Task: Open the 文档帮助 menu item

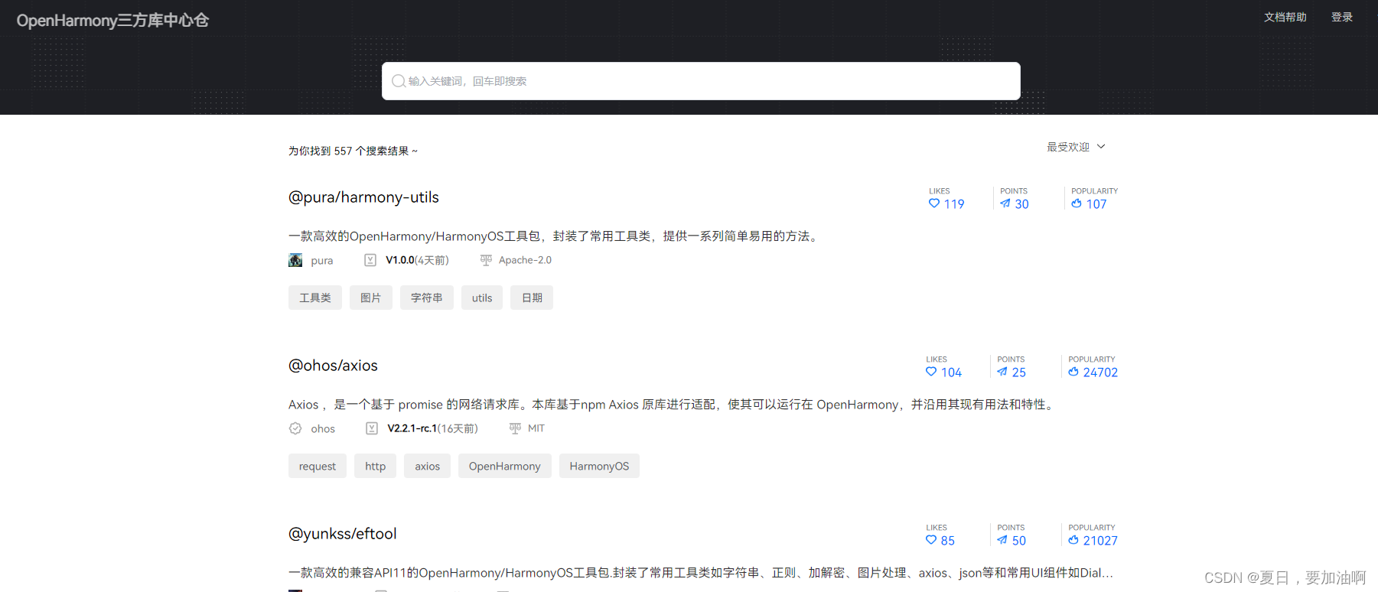Action: pyautogui.click(x=1285, y=17)
